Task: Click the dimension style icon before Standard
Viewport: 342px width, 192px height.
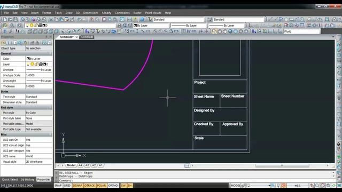Action: [209, 20]
